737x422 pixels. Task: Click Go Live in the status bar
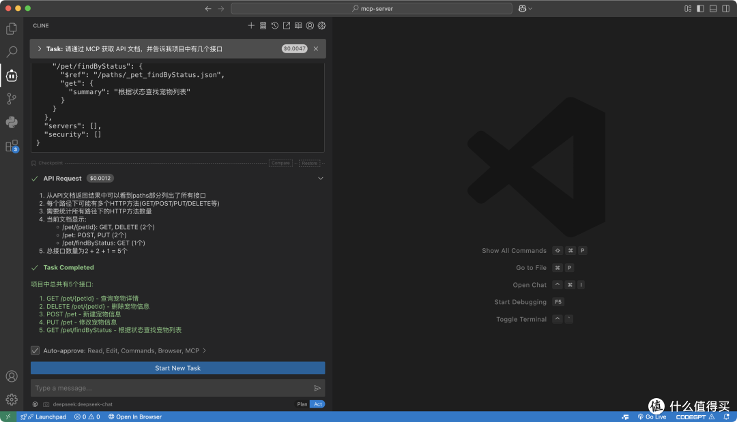652,417
